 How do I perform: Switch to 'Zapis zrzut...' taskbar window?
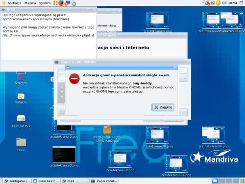[104, 181]
